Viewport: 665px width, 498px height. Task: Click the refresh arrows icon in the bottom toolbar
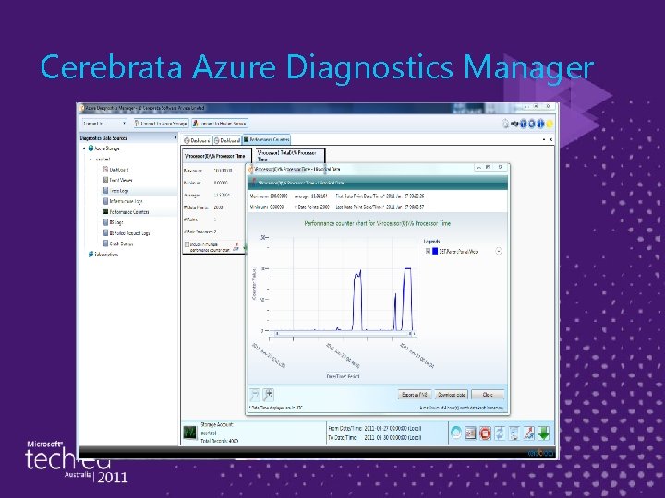pyautogui.click(x=500, y=433)
